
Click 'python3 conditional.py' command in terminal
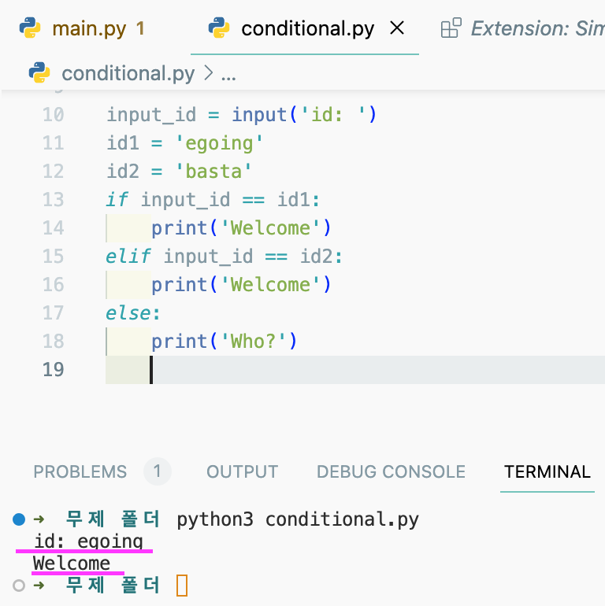click(298, 519)
